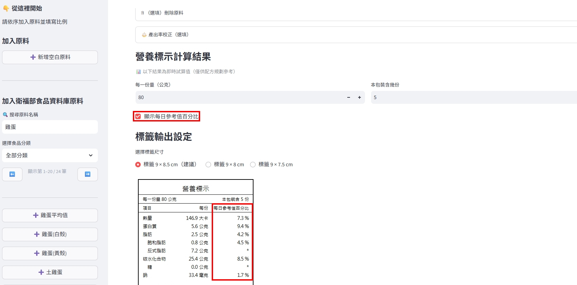Open the 全部分類 food category dropdown
The height and width of the screenshot is (285, 577).
(x=50, y=155)
